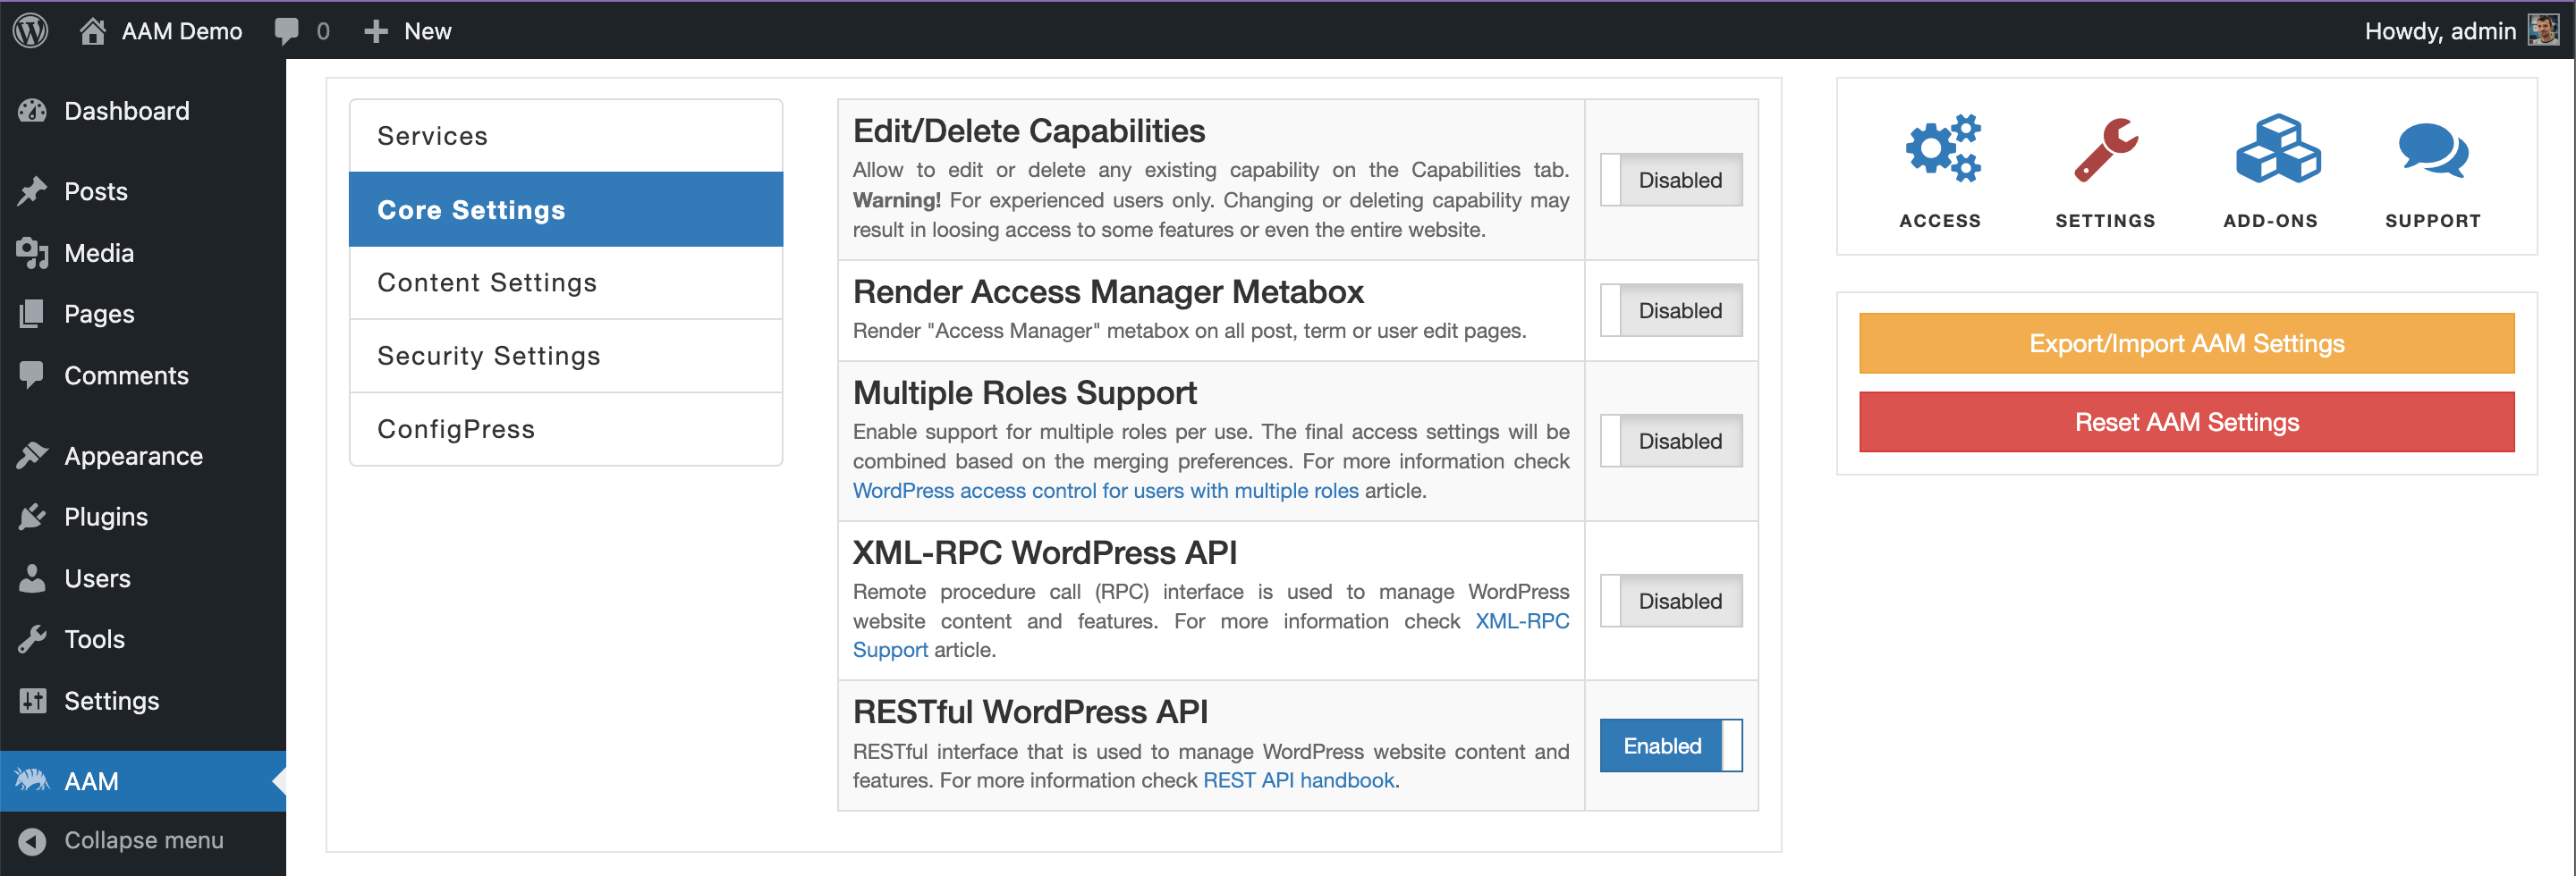The height and width of the screenshot is (876, 2576).
Task: Toggle Edit/Delete Capabilities switch
Action: click(x=1671, y=180)
